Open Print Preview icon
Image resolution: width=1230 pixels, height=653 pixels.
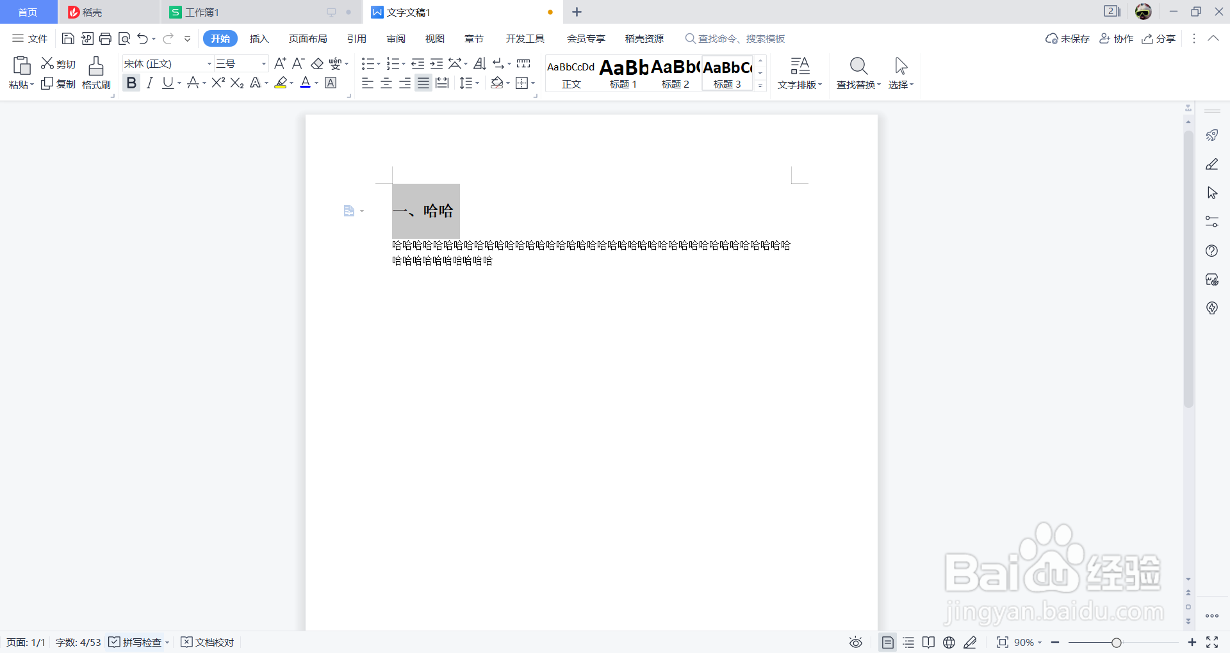(x=124, y=38)
